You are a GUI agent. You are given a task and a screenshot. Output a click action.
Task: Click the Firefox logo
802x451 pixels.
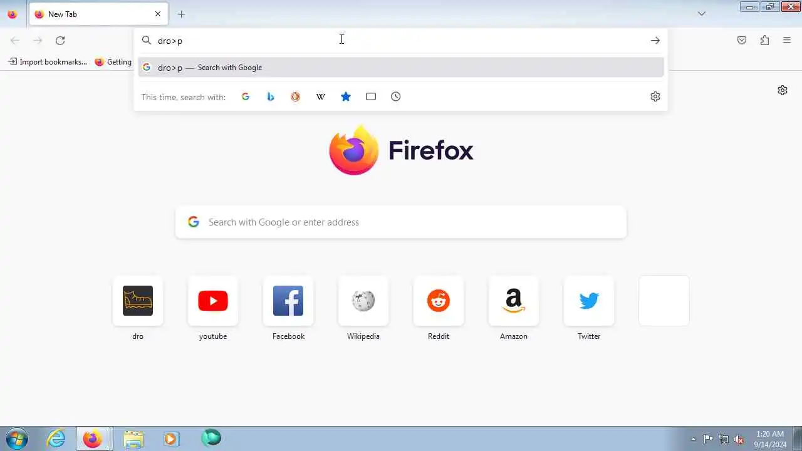401,150
